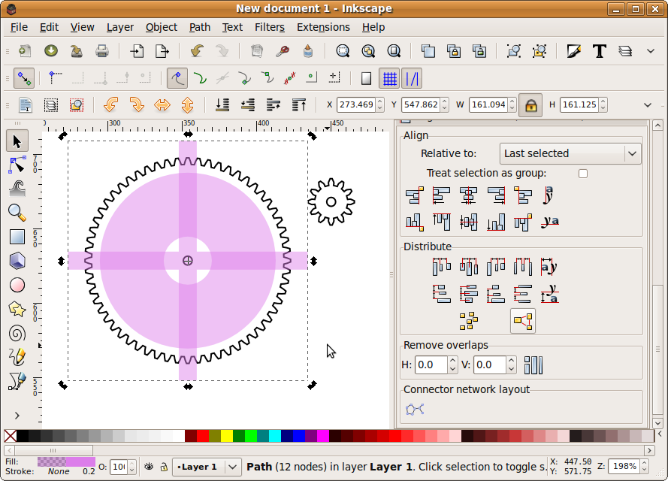The height and width of the screenshot is (481, 668).
Task: Toggle snap to guides button
Action: click(412, 78)
